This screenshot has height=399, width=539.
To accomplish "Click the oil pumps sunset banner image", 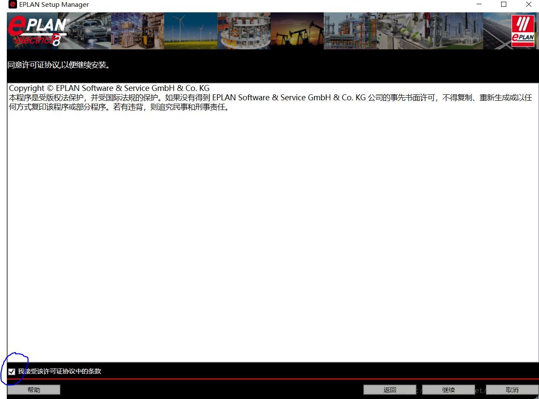I will (297, 31).
